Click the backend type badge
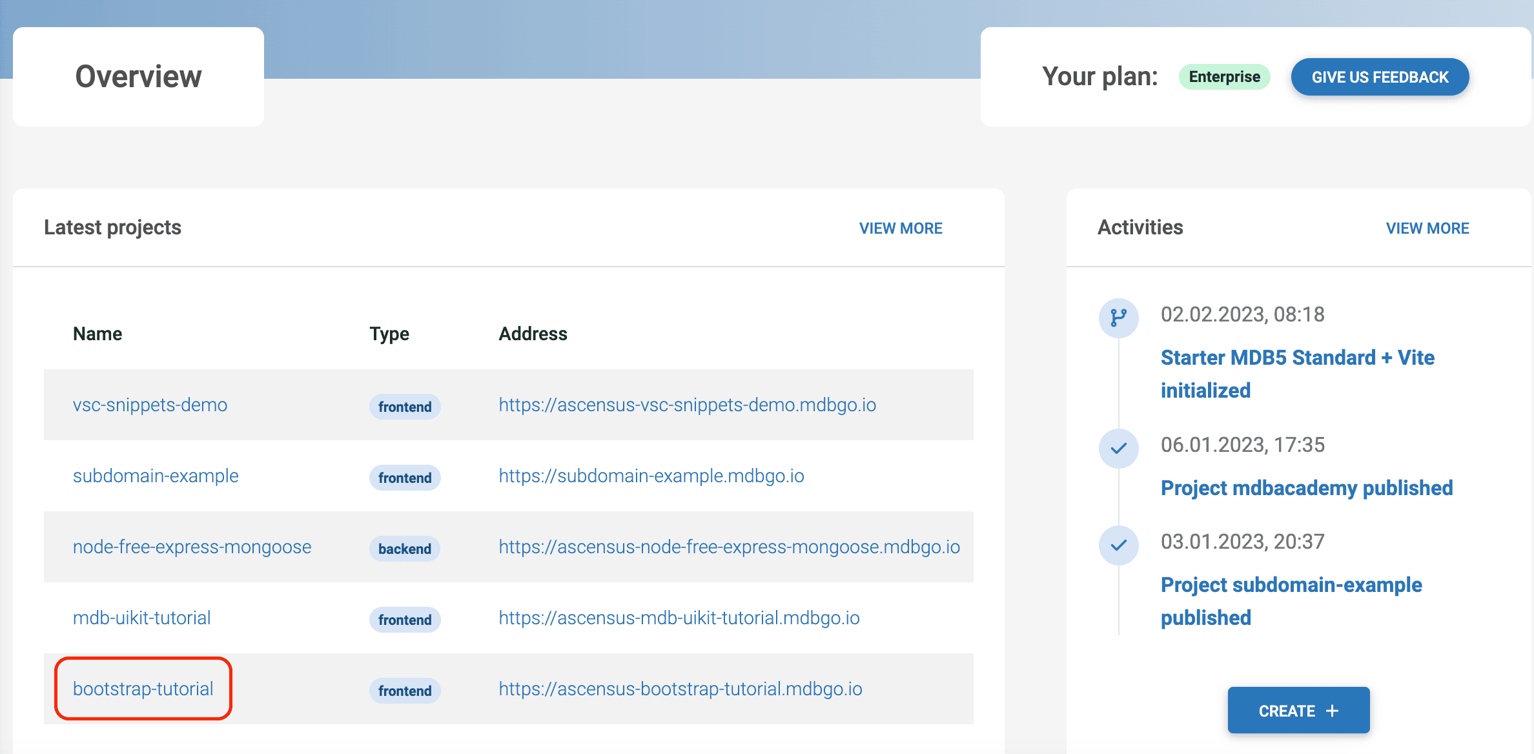Viewport: 1534px width, 754px height. pos(404,549)
